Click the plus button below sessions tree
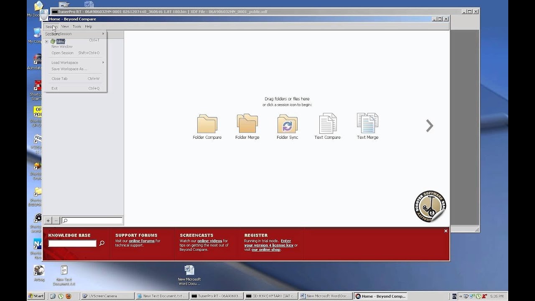The width and height of the screenshot is (535, 301). pos(48,220)
